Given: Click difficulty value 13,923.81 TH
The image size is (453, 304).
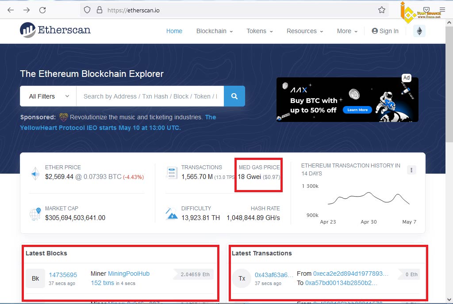Looking at the screenshot, I should 200,218.
